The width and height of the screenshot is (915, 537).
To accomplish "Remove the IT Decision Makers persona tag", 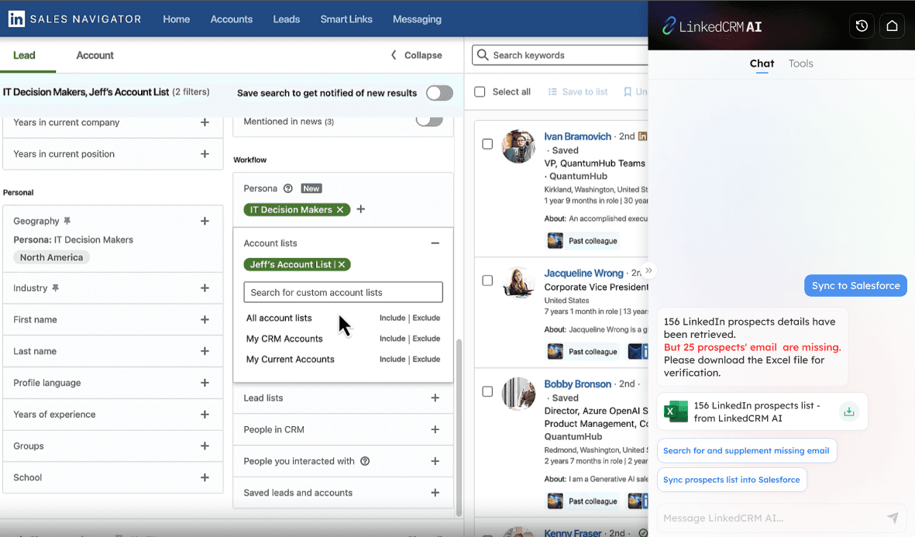I will [x=340, y=209].
